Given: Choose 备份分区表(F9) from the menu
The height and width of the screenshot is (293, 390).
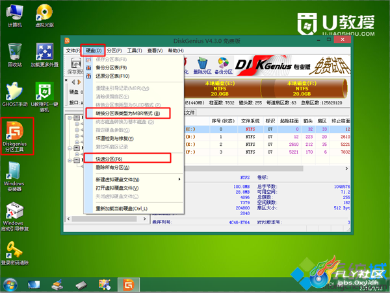Looking at the screenshot, I should click(134, 67).
